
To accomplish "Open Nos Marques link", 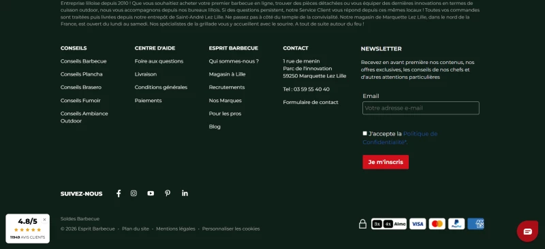I will pyautogui.click(x=225, y=101).
